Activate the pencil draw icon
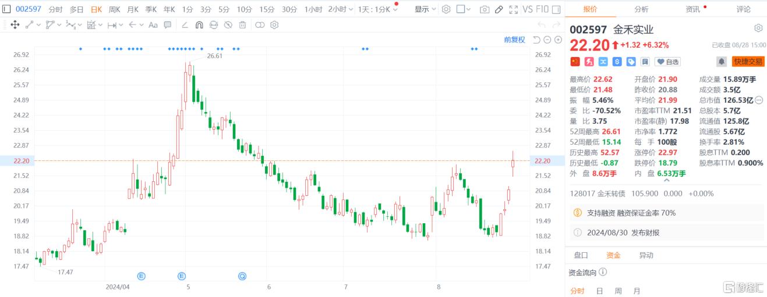Viewport: 767px width, 297px height. [x=499, y=9]
